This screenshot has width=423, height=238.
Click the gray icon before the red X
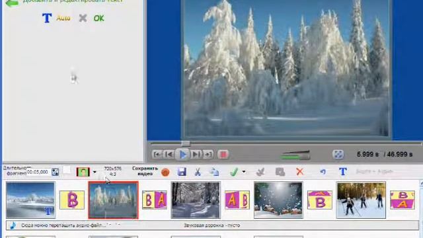pyautogui.click(x=280, y=172)
